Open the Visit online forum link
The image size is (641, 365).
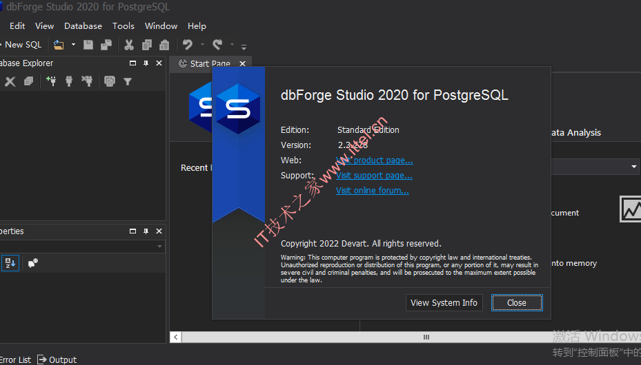[373, 191]
